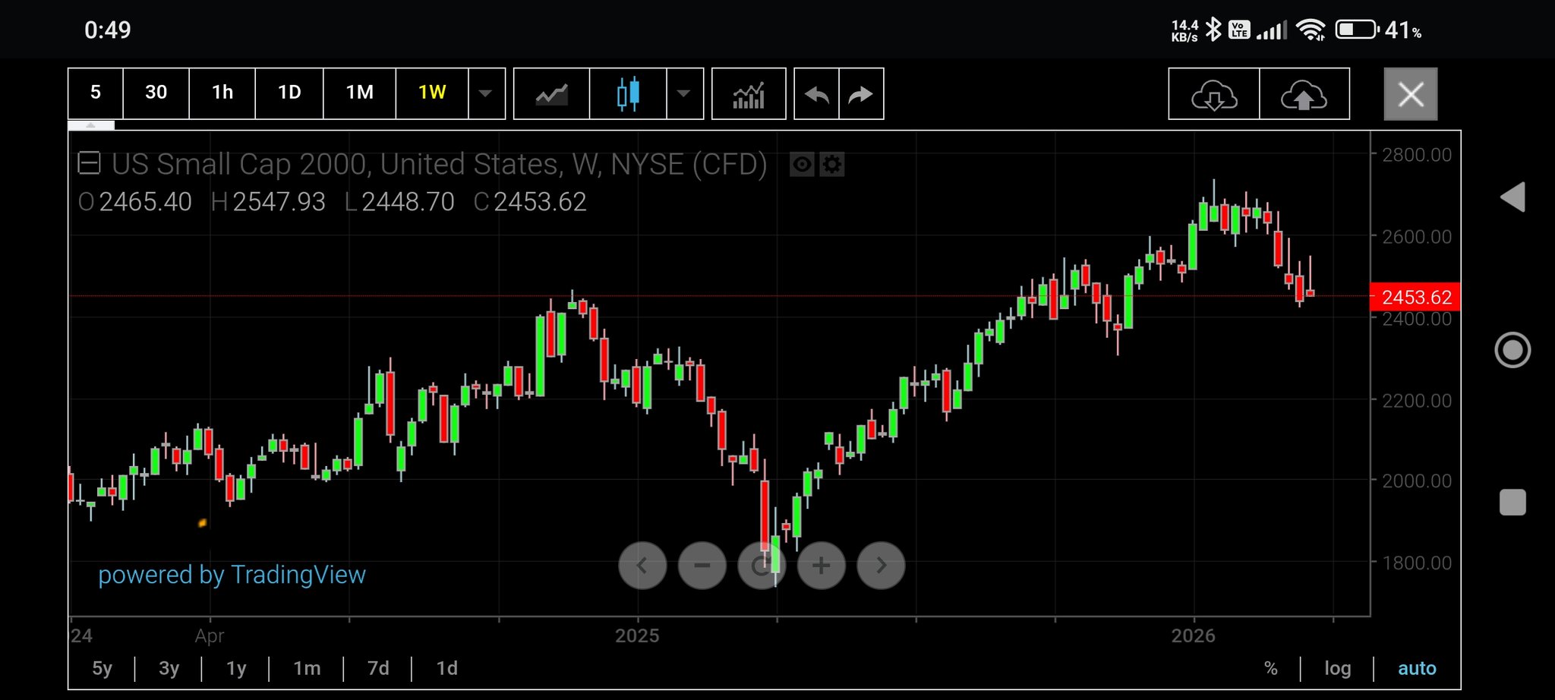Viewport: 1555px width, 700px height.
Task: Reset the chart view
Action: tap(762, 566)
